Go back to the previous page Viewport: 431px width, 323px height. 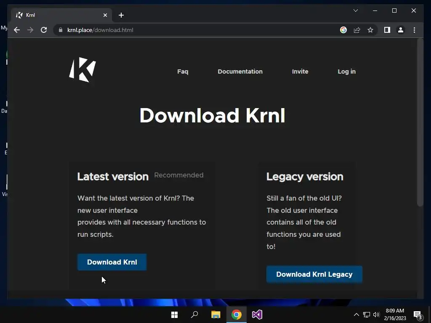17,30
